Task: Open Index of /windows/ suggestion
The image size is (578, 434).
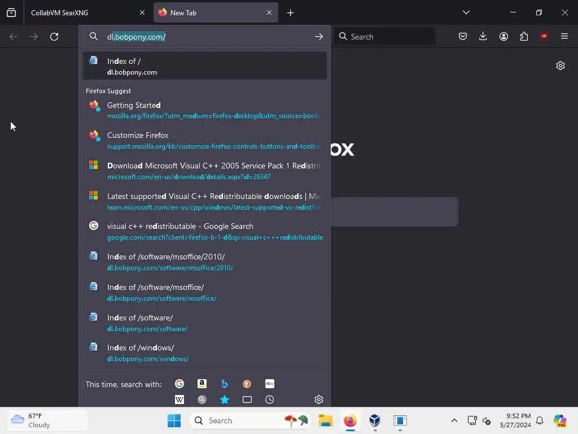Action: (204, 353)
